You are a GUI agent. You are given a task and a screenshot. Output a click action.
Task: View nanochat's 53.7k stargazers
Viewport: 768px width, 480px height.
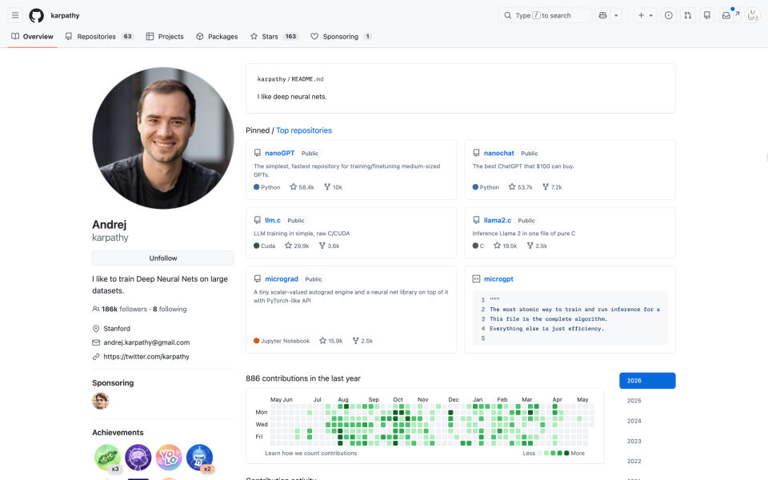pos(520,187)
